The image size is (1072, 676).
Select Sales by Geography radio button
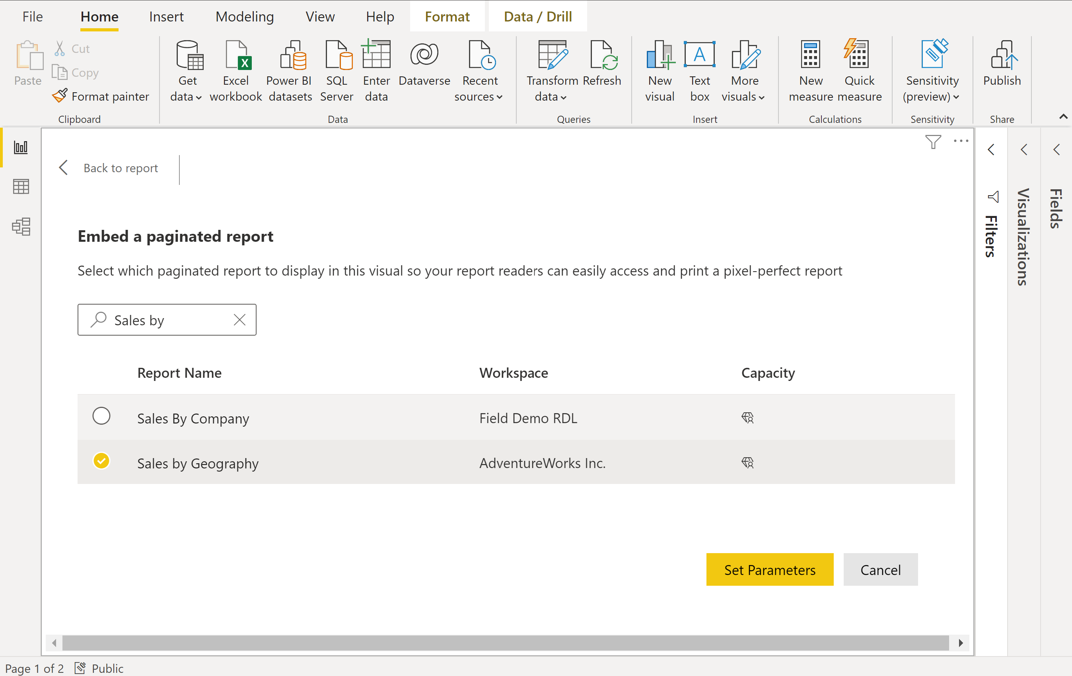[101, 462]
